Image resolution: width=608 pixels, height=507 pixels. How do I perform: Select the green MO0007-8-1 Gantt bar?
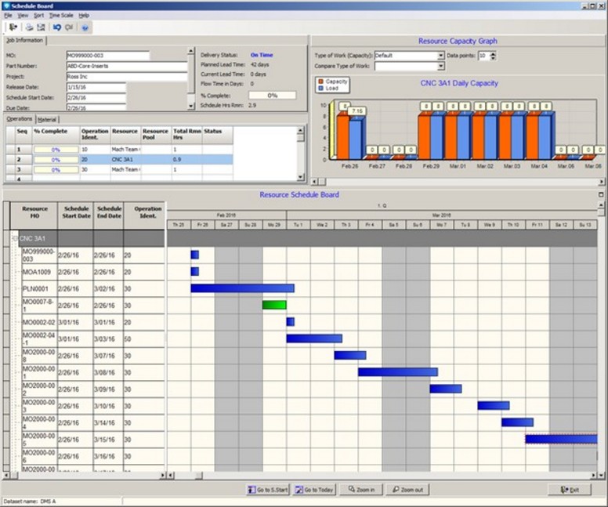(274, 305)
